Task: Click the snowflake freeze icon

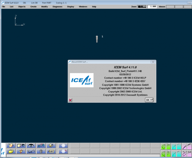Action: pos(63,146)
